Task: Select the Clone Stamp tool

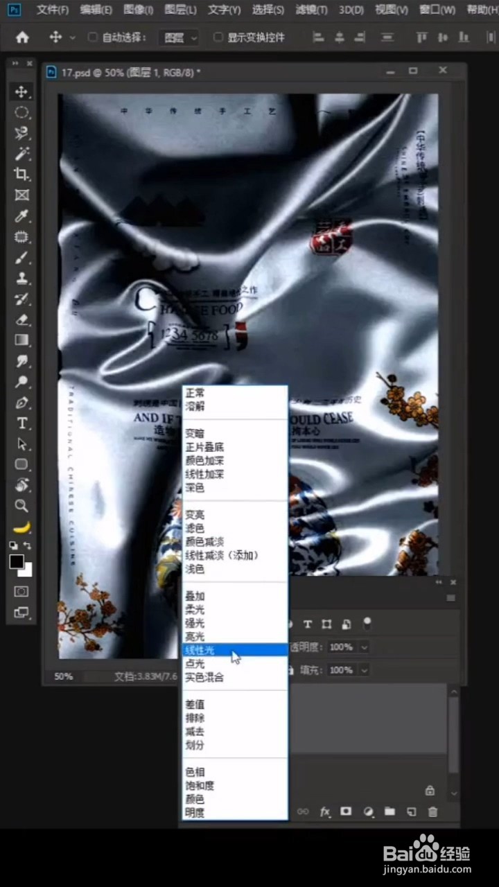Action: [22, 278]
